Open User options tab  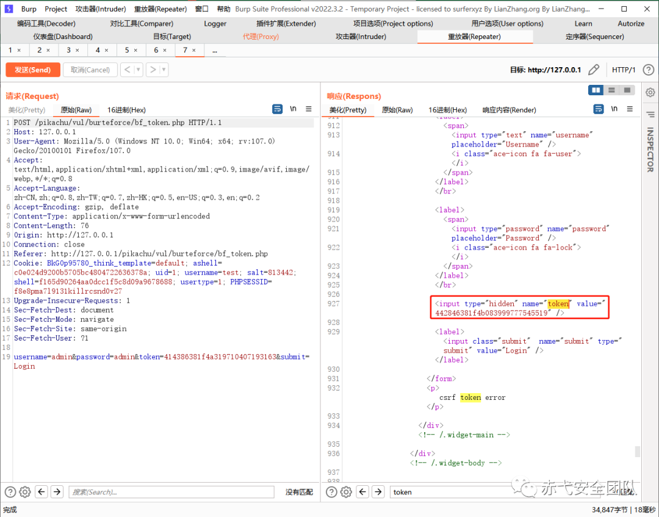507,24
